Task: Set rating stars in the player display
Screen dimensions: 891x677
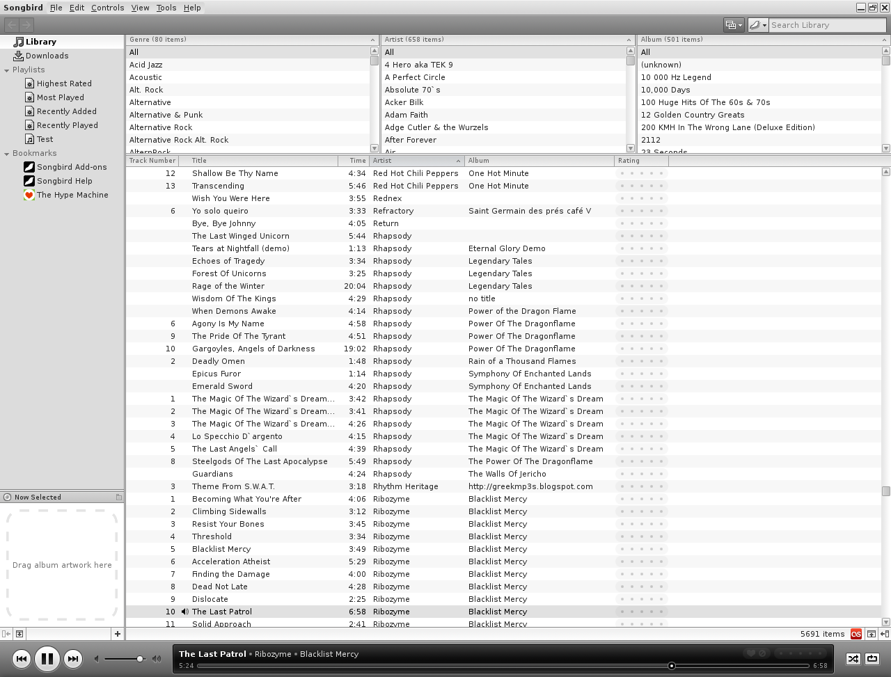Action: (x=801, y=653)
